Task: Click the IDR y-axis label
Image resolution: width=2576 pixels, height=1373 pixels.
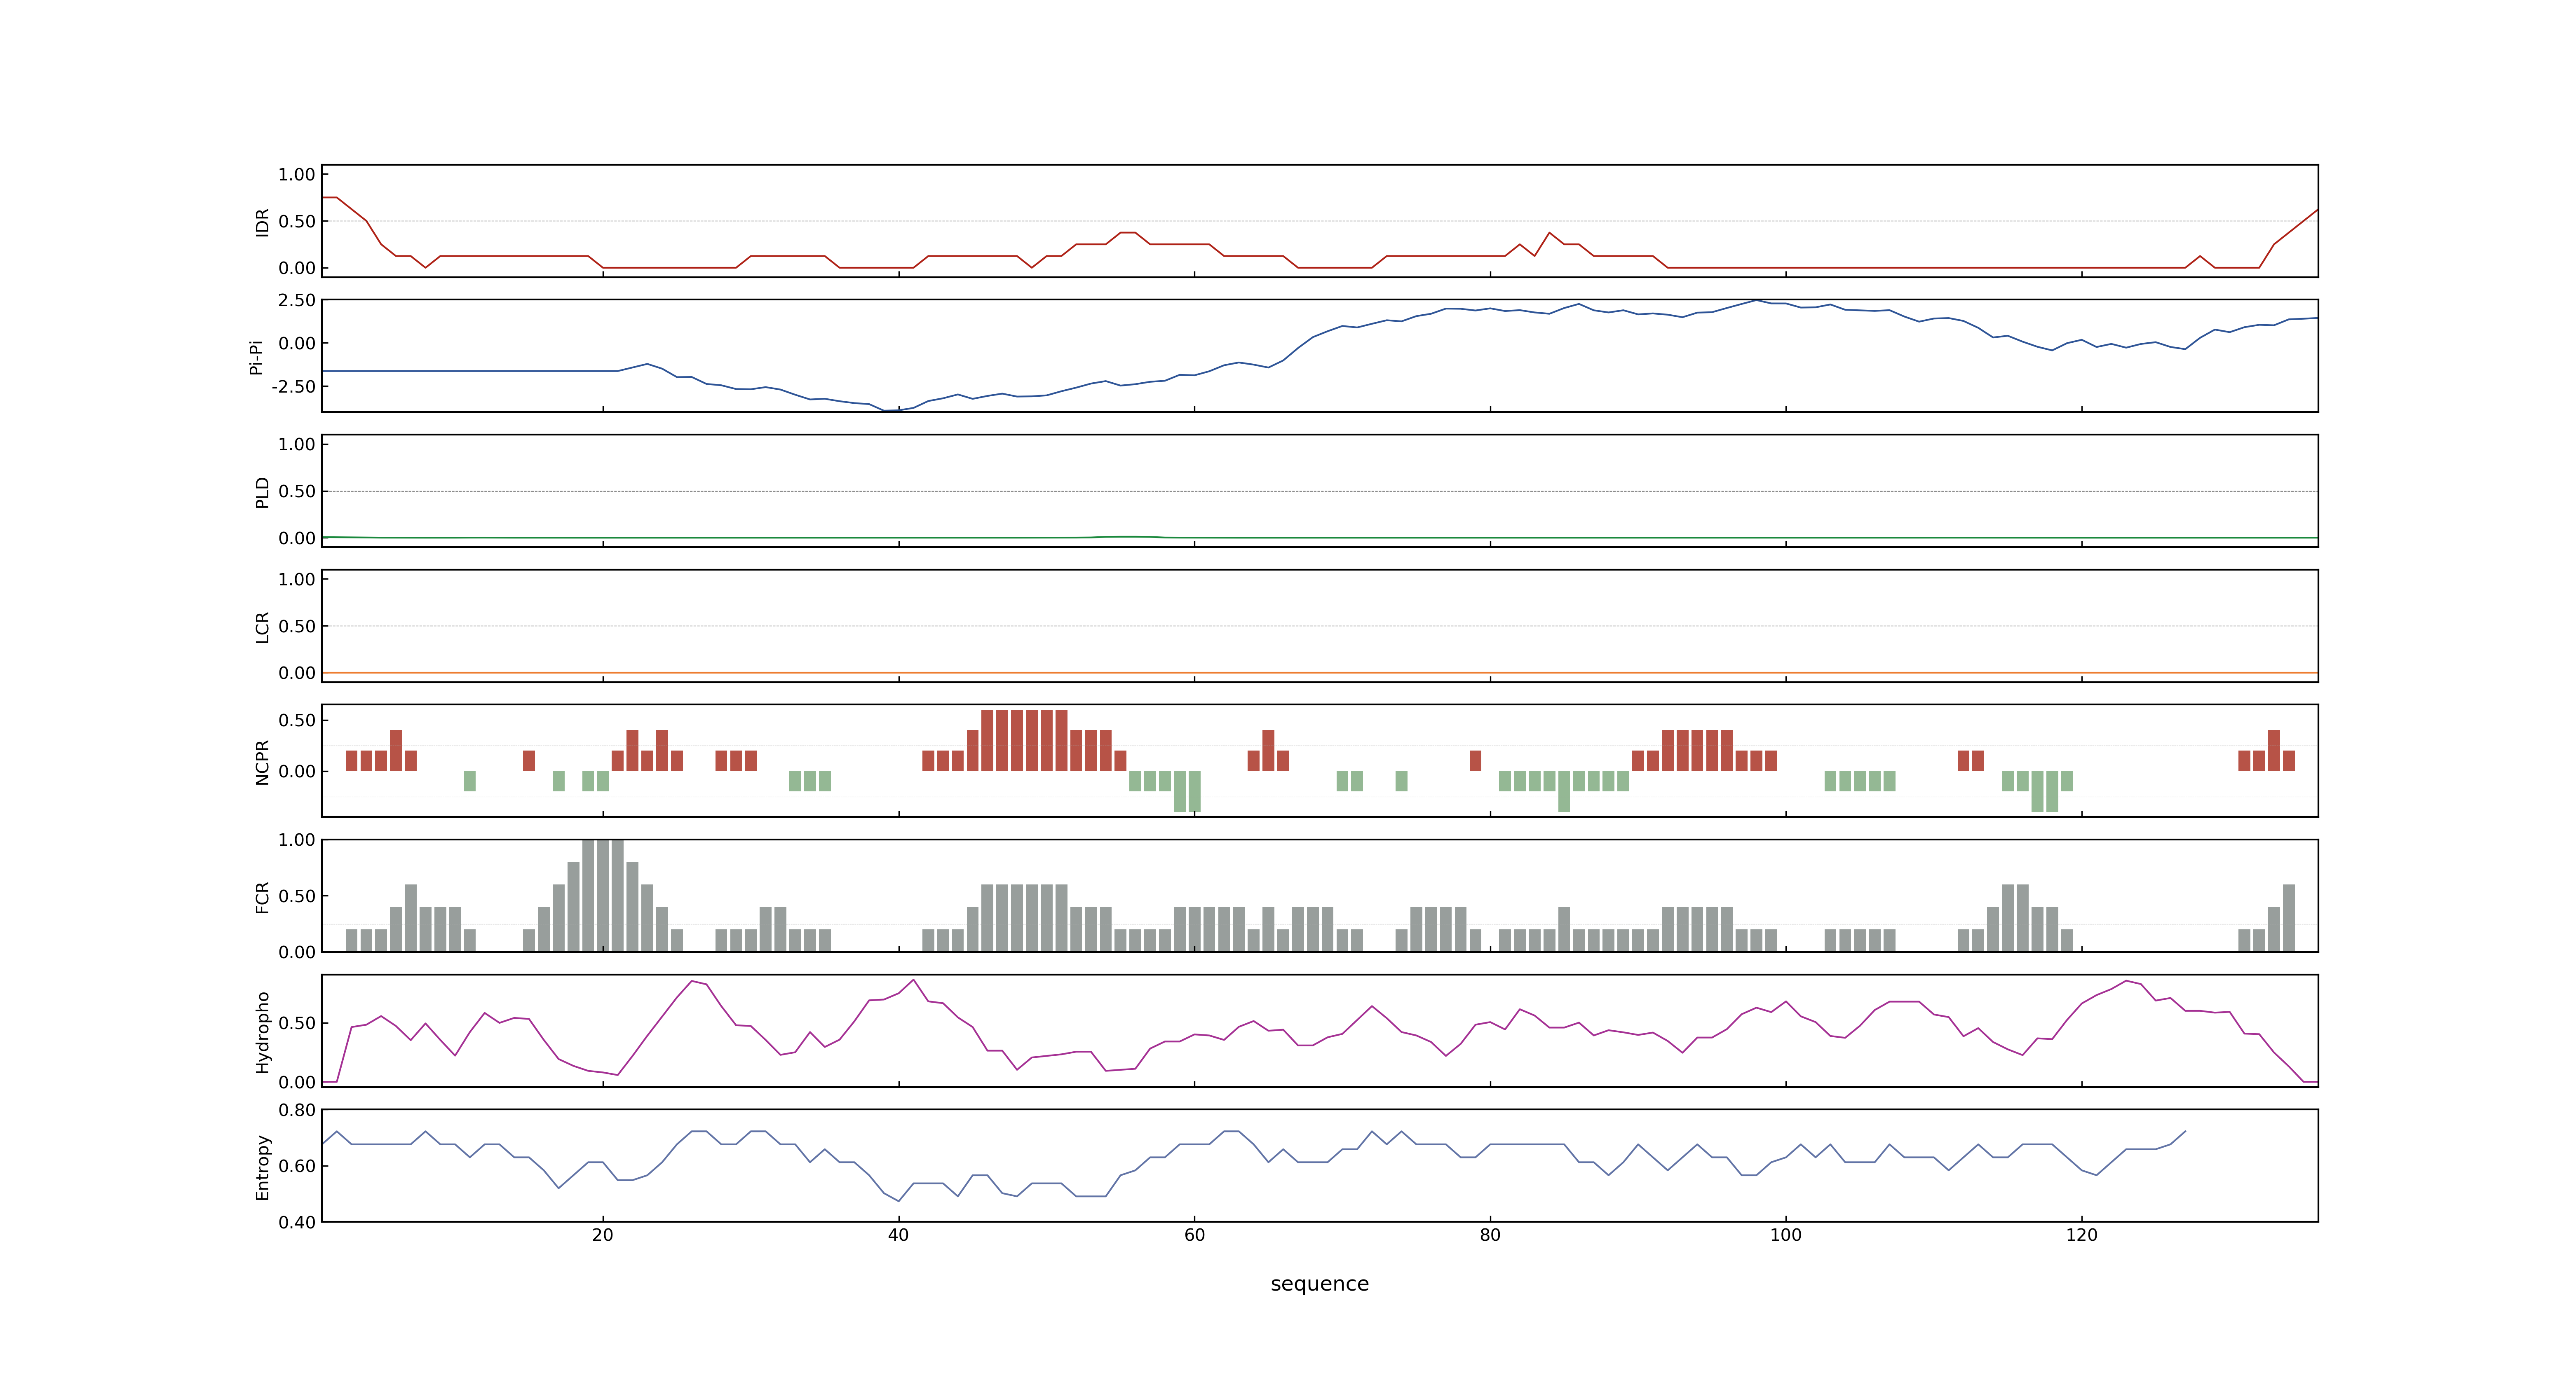Action: (x=262, y=222)
